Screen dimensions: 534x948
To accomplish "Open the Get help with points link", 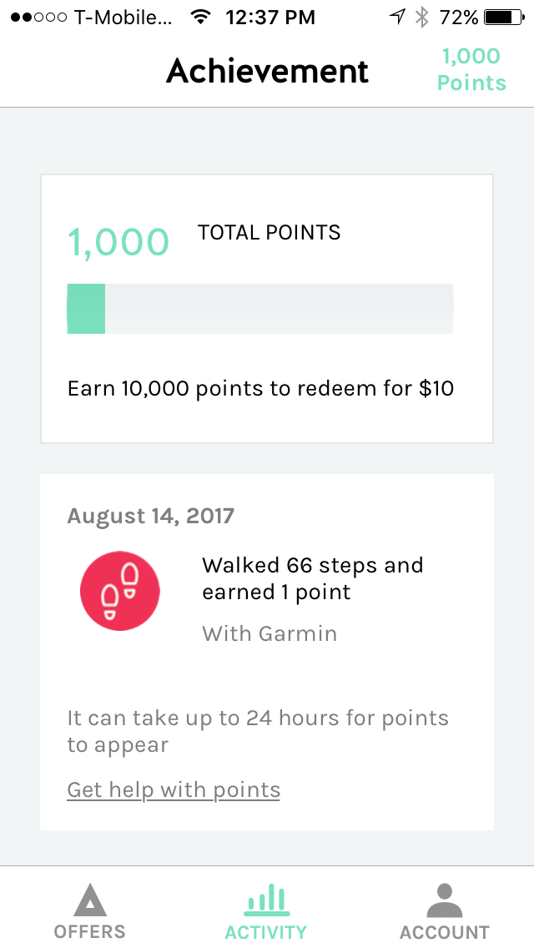I will [174, 790].
